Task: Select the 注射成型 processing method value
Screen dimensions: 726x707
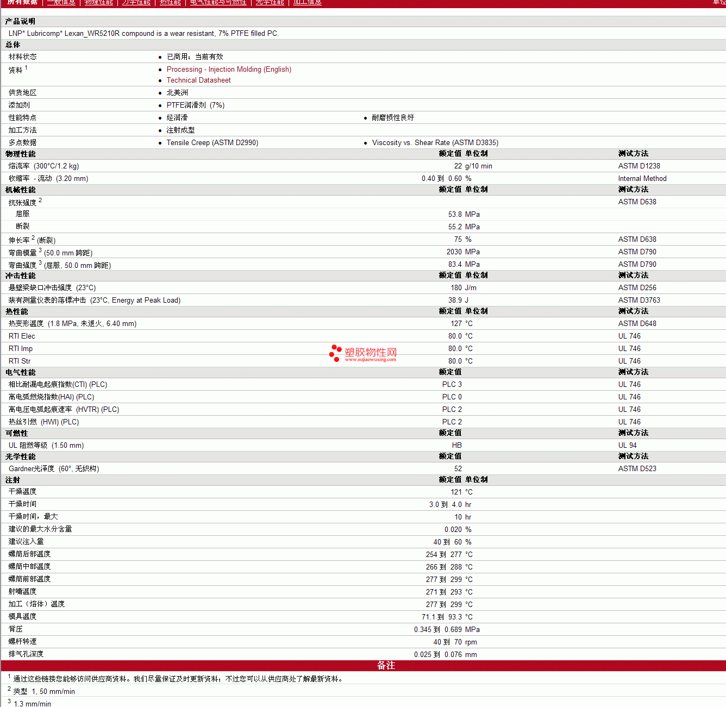Action: pyautogui.click(x=181, y=130)
